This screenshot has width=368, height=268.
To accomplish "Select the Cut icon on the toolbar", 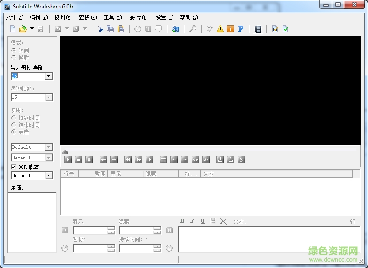I will (x=100, y=28).
